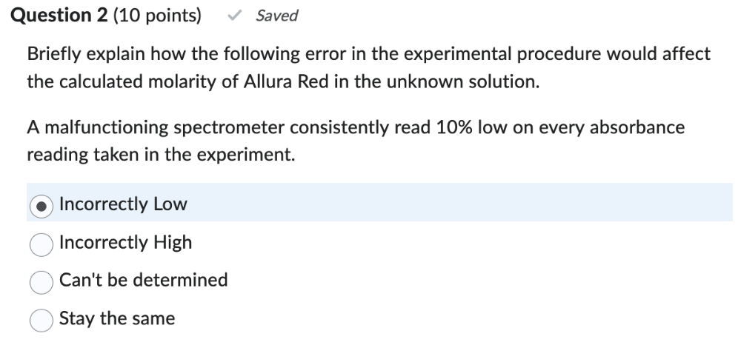Viewport: 741px width, 345px height.
Task: Click the Stay the same answer label
Action: 117,318
